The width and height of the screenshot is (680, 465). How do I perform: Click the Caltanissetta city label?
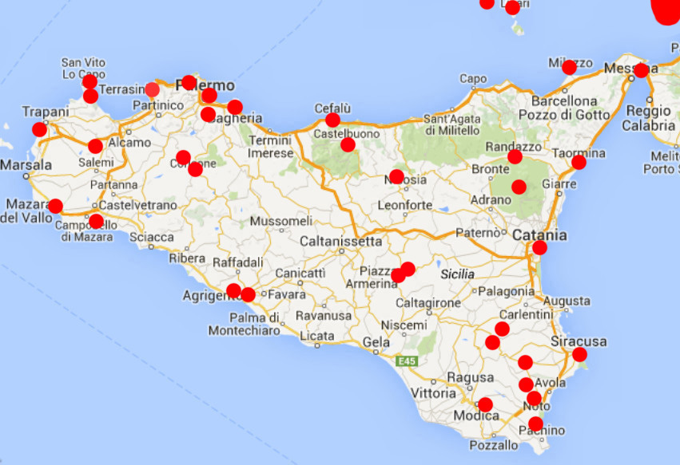341,241
